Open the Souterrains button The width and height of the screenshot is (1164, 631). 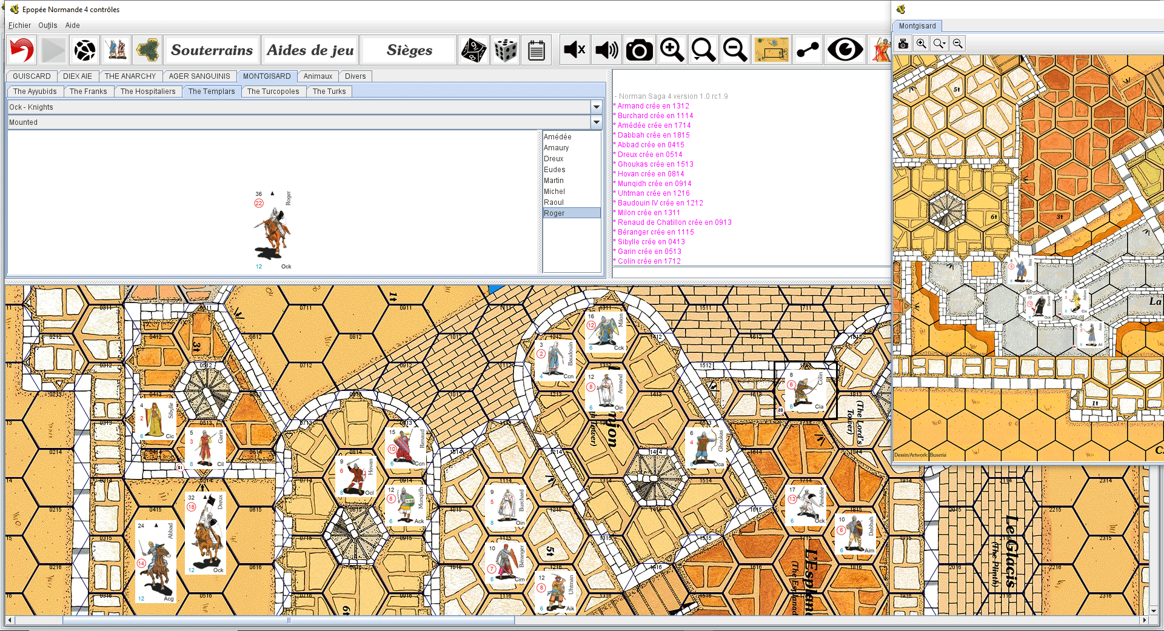point(212,50)
